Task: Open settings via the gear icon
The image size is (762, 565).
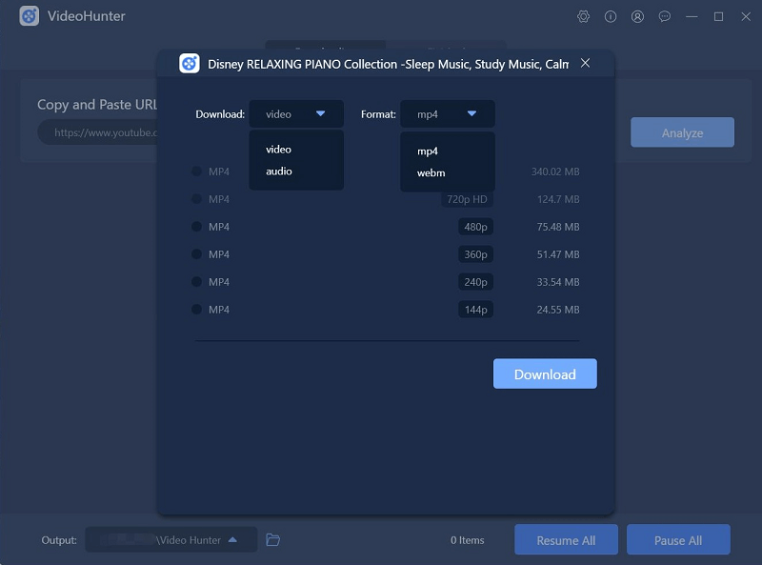Action: coord(584,16)
